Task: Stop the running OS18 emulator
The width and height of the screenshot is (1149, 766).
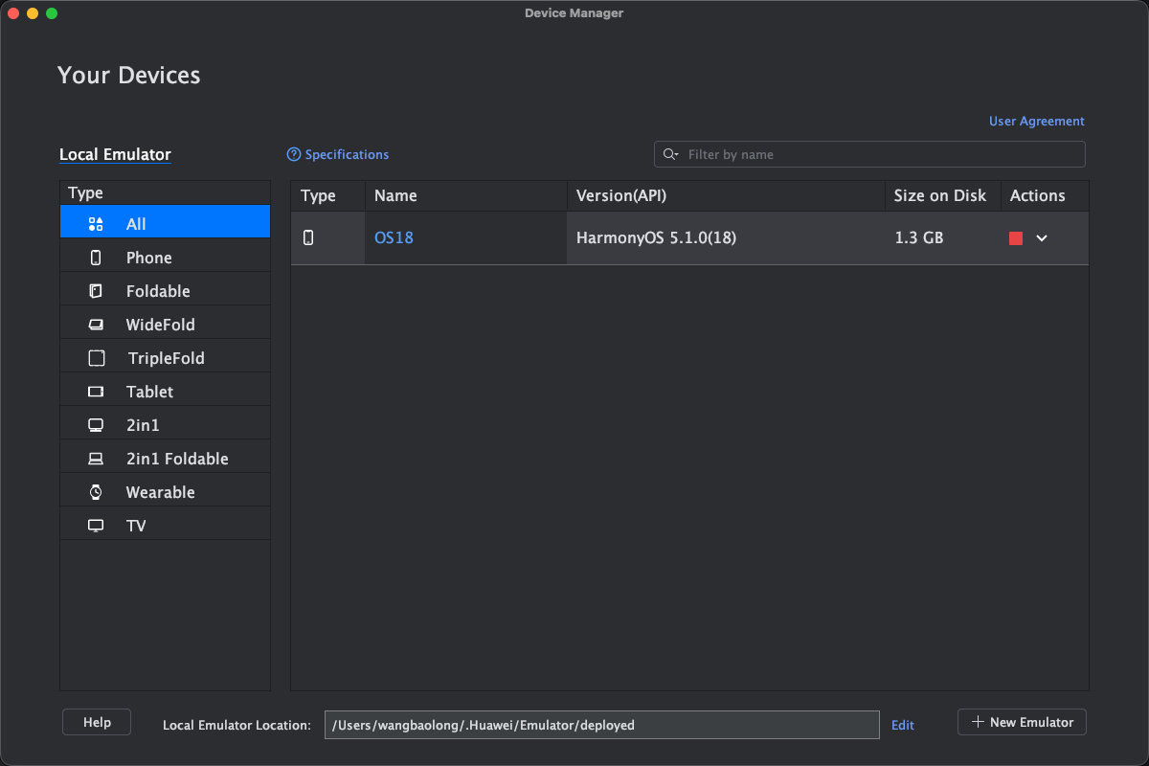Action: [x=1016, y=238]
